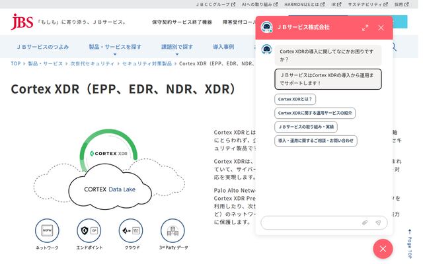Focus the chat message input field
This screenshot has height=264, width=423.
pyautogui.click(x=324, y=223)
